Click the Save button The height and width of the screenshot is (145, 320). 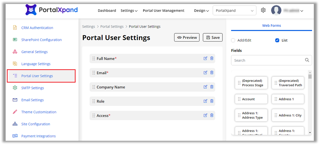point(213,38)
